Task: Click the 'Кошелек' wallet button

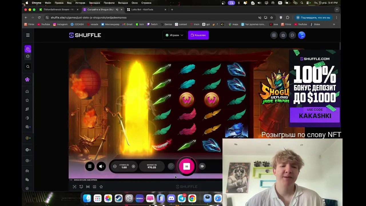Action: click(198, 35)
